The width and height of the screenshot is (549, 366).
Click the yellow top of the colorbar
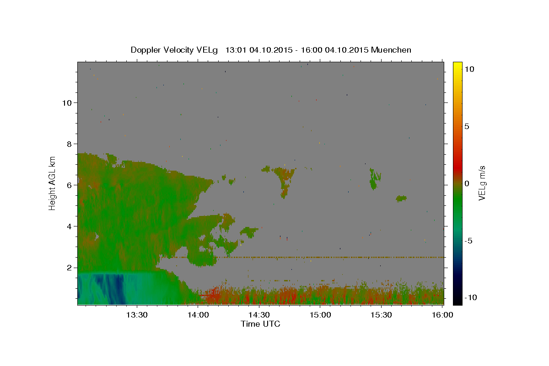(x=457, y=65)
